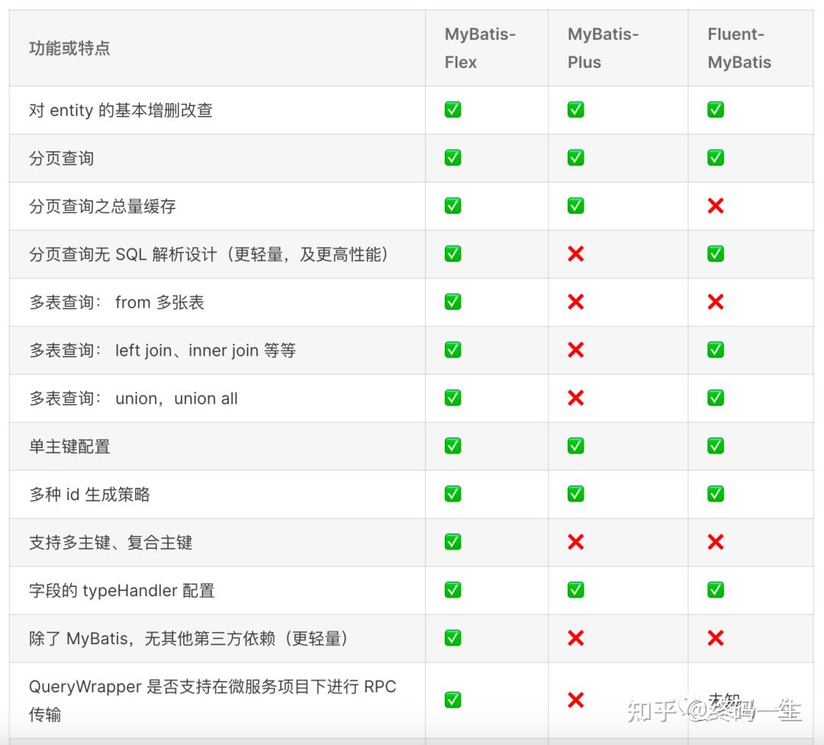Click Fluent-MyBatis checkmark for left join row
The width and height of the screenshot is (824, 745).
715,350
